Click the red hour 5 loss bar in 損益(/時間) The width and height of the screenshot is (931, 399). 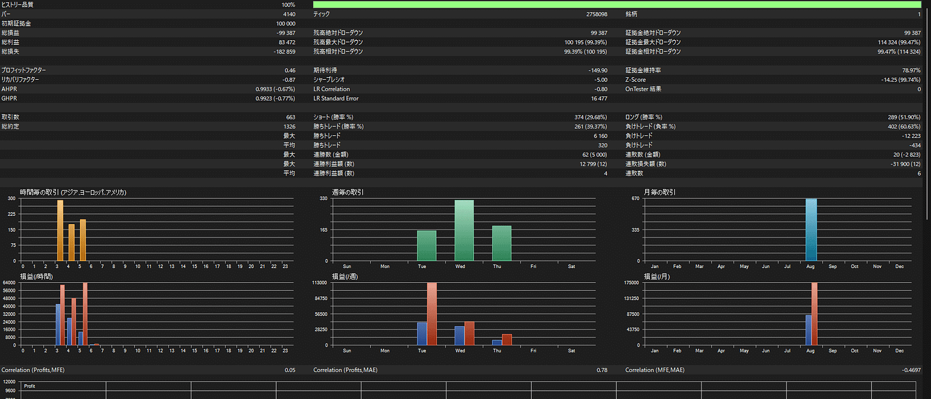coord(85,313)
